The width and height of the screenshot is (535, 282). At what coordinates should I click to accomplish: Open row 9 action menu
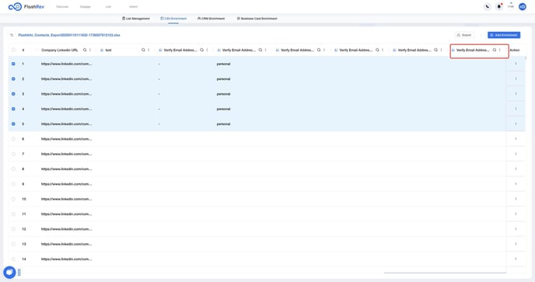516,184
